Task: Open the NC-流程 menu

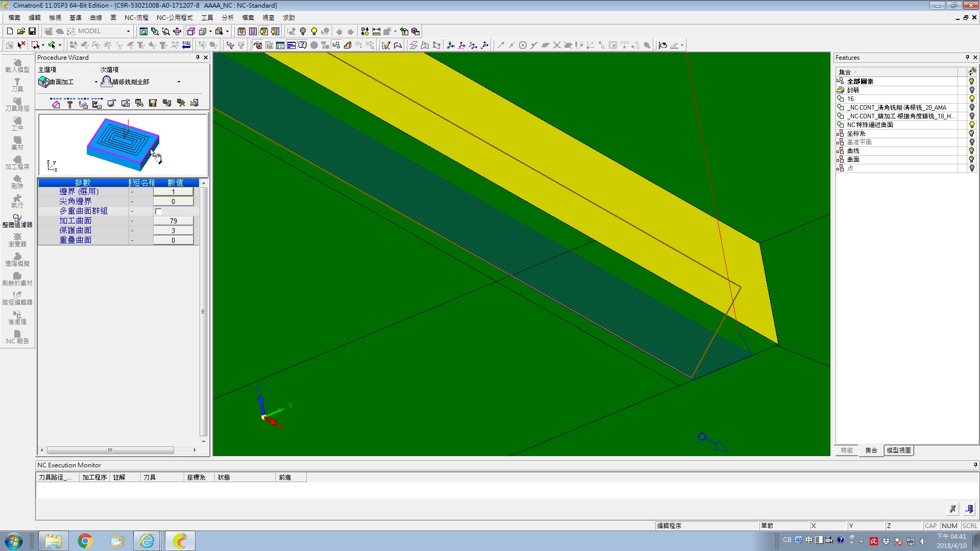Action: click(136, 17)
